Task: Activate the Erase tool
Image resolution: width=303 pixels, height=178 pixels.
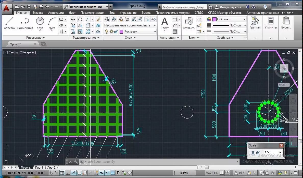Action: 98,19
